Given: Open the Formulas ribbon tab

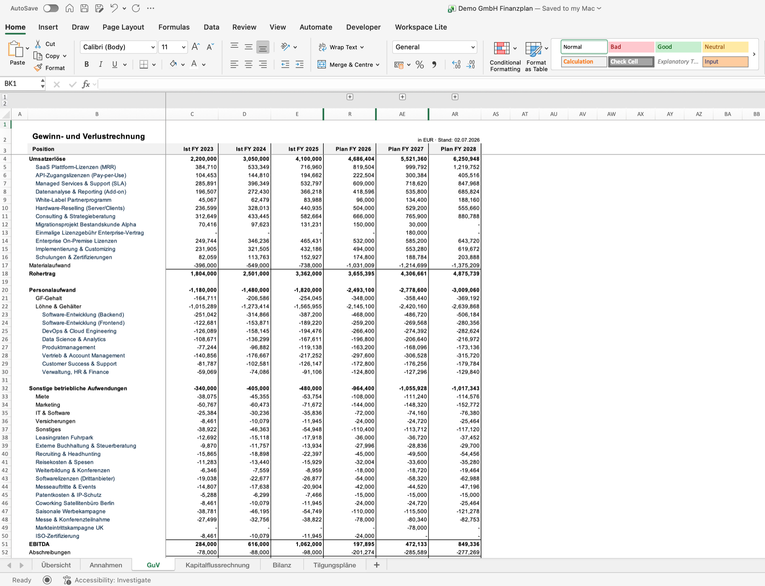Looking at the screenshot, I should (x=174, y=27).
